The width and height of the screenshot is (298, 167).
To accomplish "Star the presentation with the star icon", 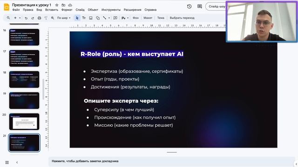I will [57, 5].
